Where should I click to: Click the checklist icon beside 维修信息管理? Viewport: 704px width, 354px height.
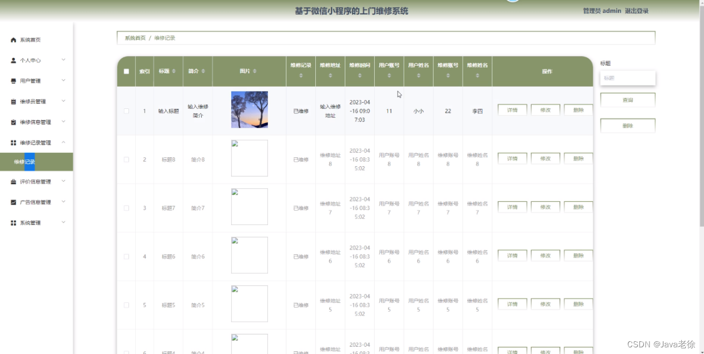tap(13, 122)
